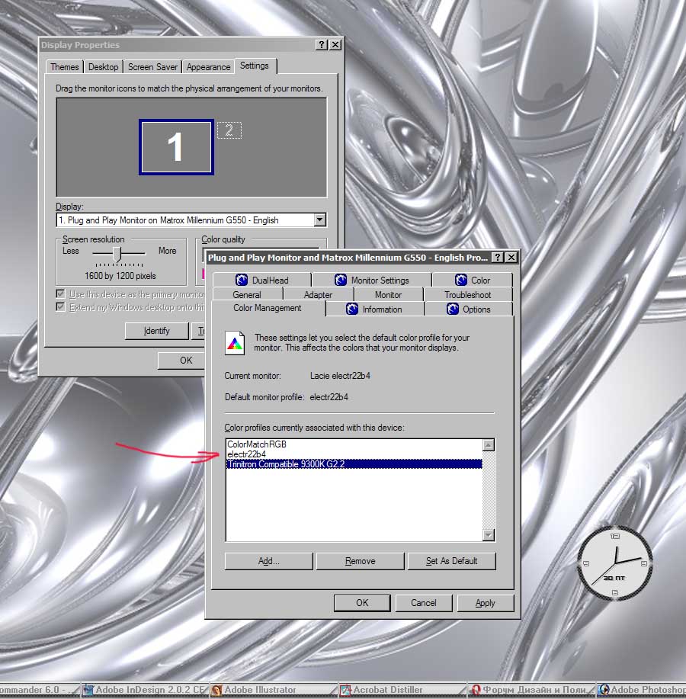
Task: Switch to the Troubleshoot tab
Action: pos(468,295)
